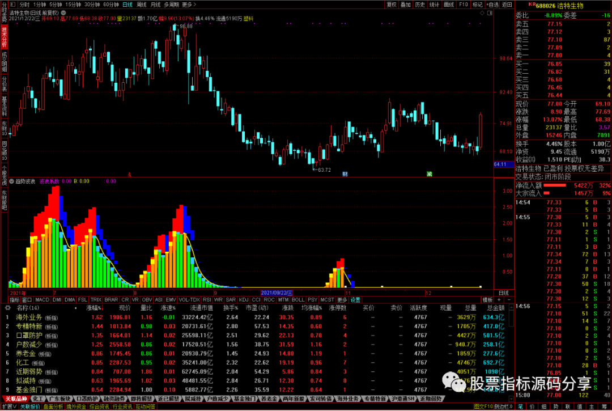Image resolution: width=612 pixels, height=411 pixels.
Task: Open F10 company info
Action: click(x=464, y=5)
